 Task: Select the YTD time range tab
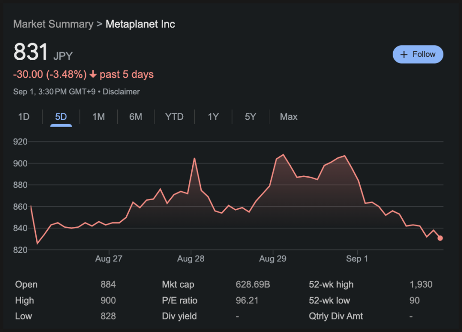[175, 117]
